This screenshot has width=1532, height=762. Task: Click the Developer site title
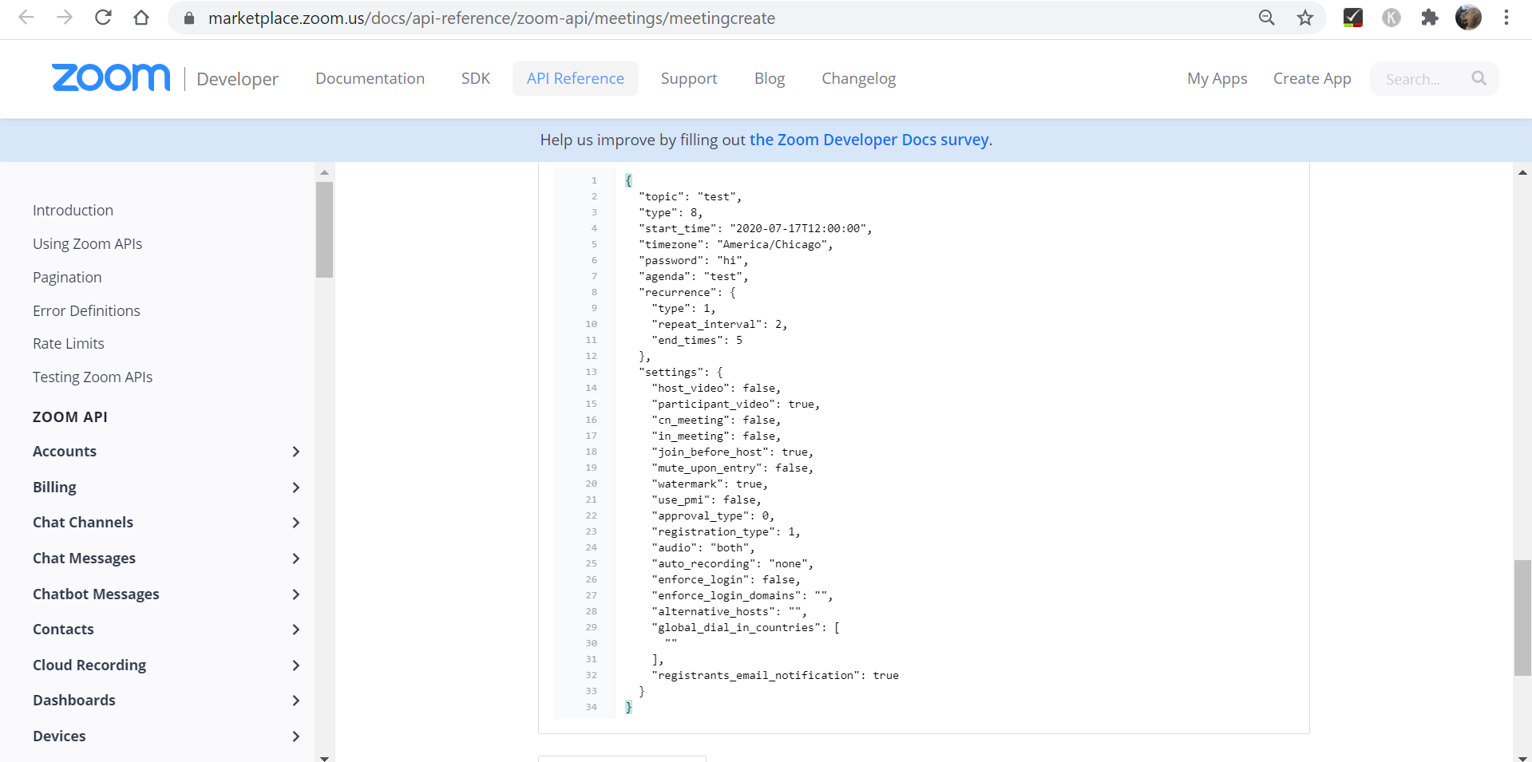click(x=238, y=79)
